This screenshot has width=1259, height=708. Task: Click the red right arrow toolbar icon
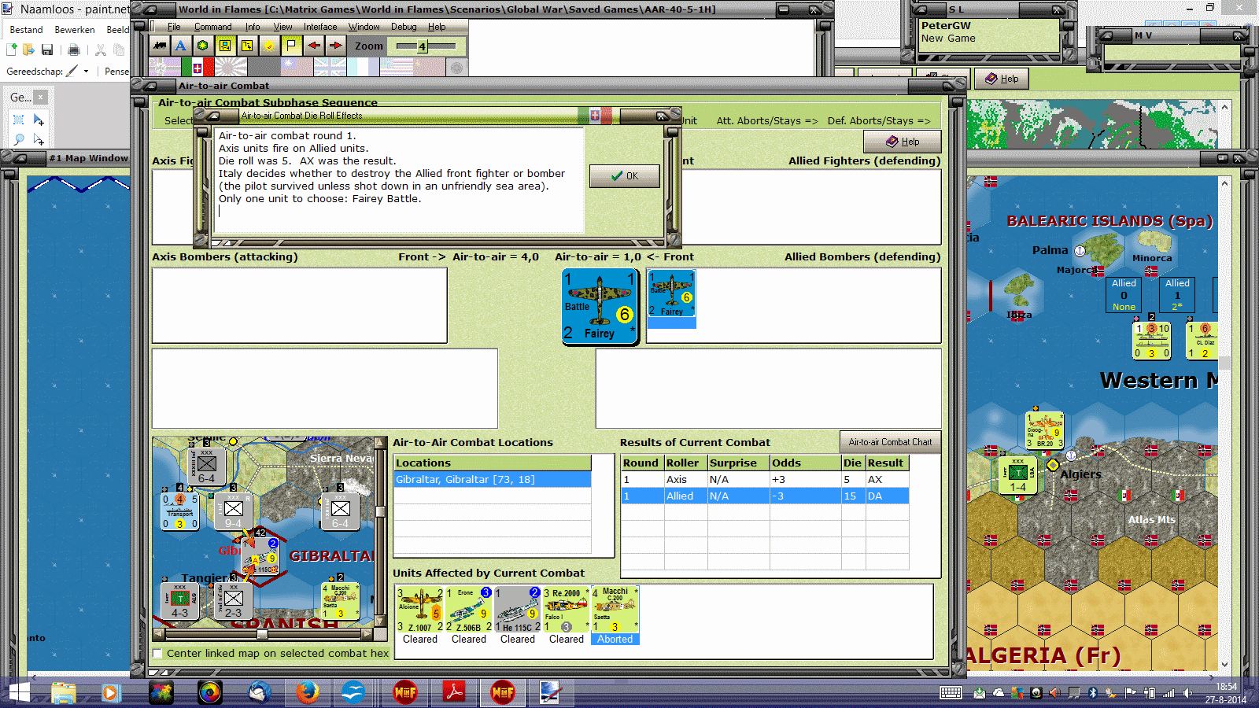[336, 46]
